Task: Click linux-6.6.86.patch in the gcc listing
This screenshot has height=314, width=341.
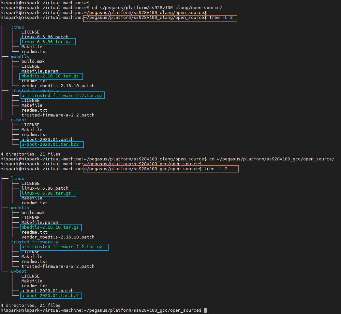Action: [45, 188]
